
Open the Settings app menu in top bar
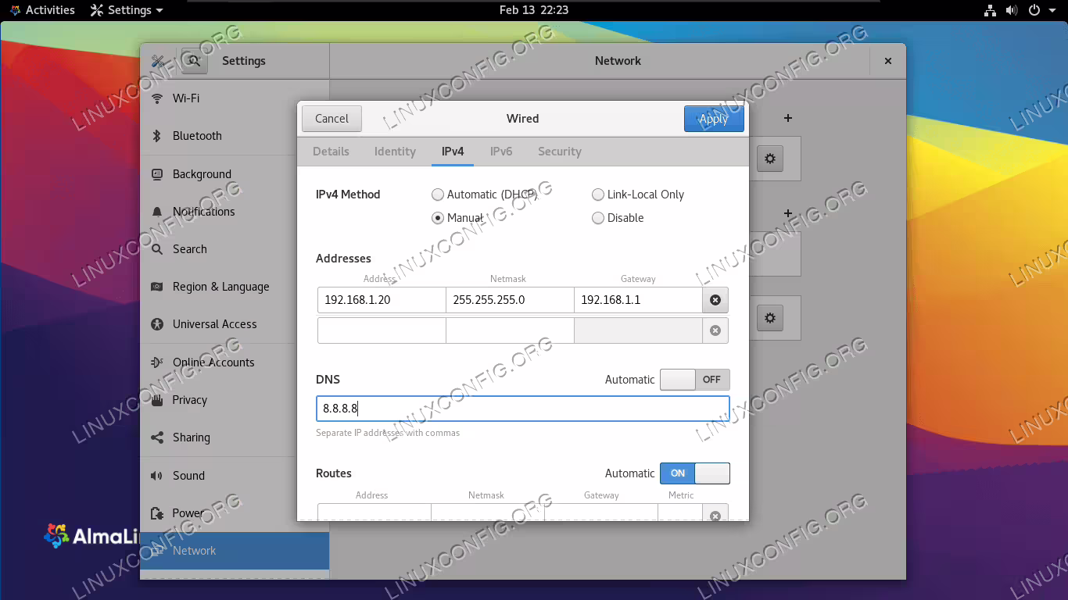point(127,10)
